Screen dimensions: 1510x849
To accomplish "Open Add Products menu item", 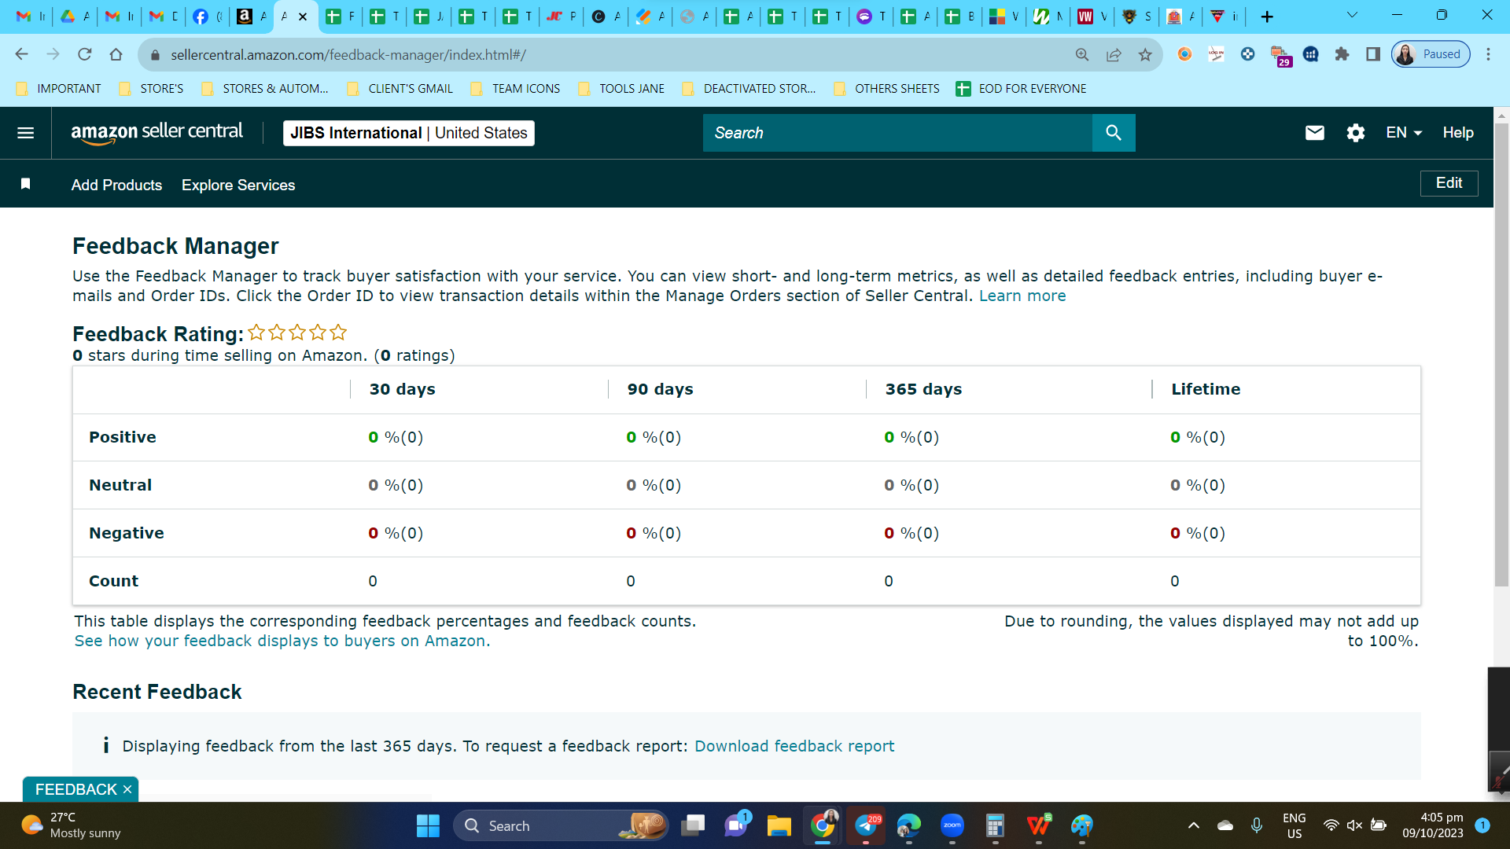I will click(116, 185).
